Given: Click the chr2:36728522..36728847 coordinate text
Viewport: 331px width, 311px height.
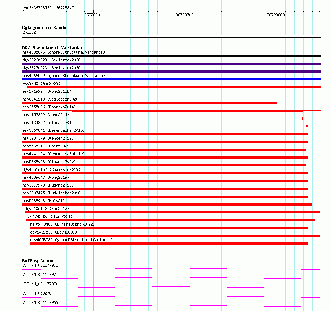Looking at the screenshot, I should 48,8.
